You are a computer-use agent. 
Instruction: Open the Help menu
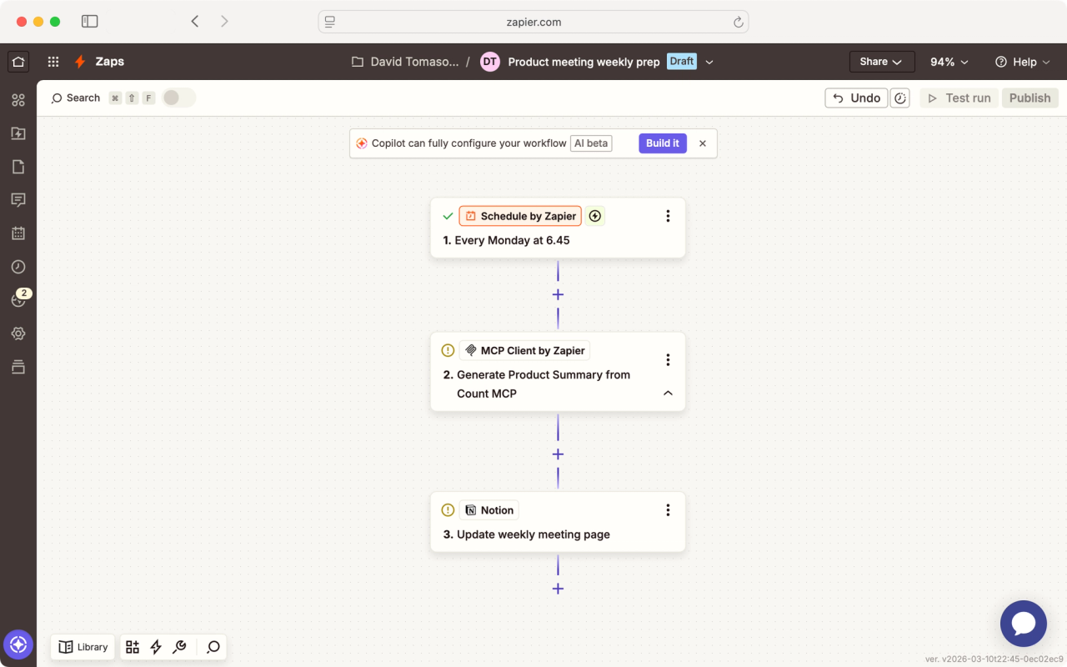(x=1022, y=61)
